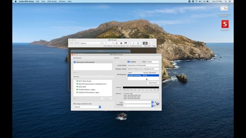
Task: Open the Apple menu
Action: 16,2
